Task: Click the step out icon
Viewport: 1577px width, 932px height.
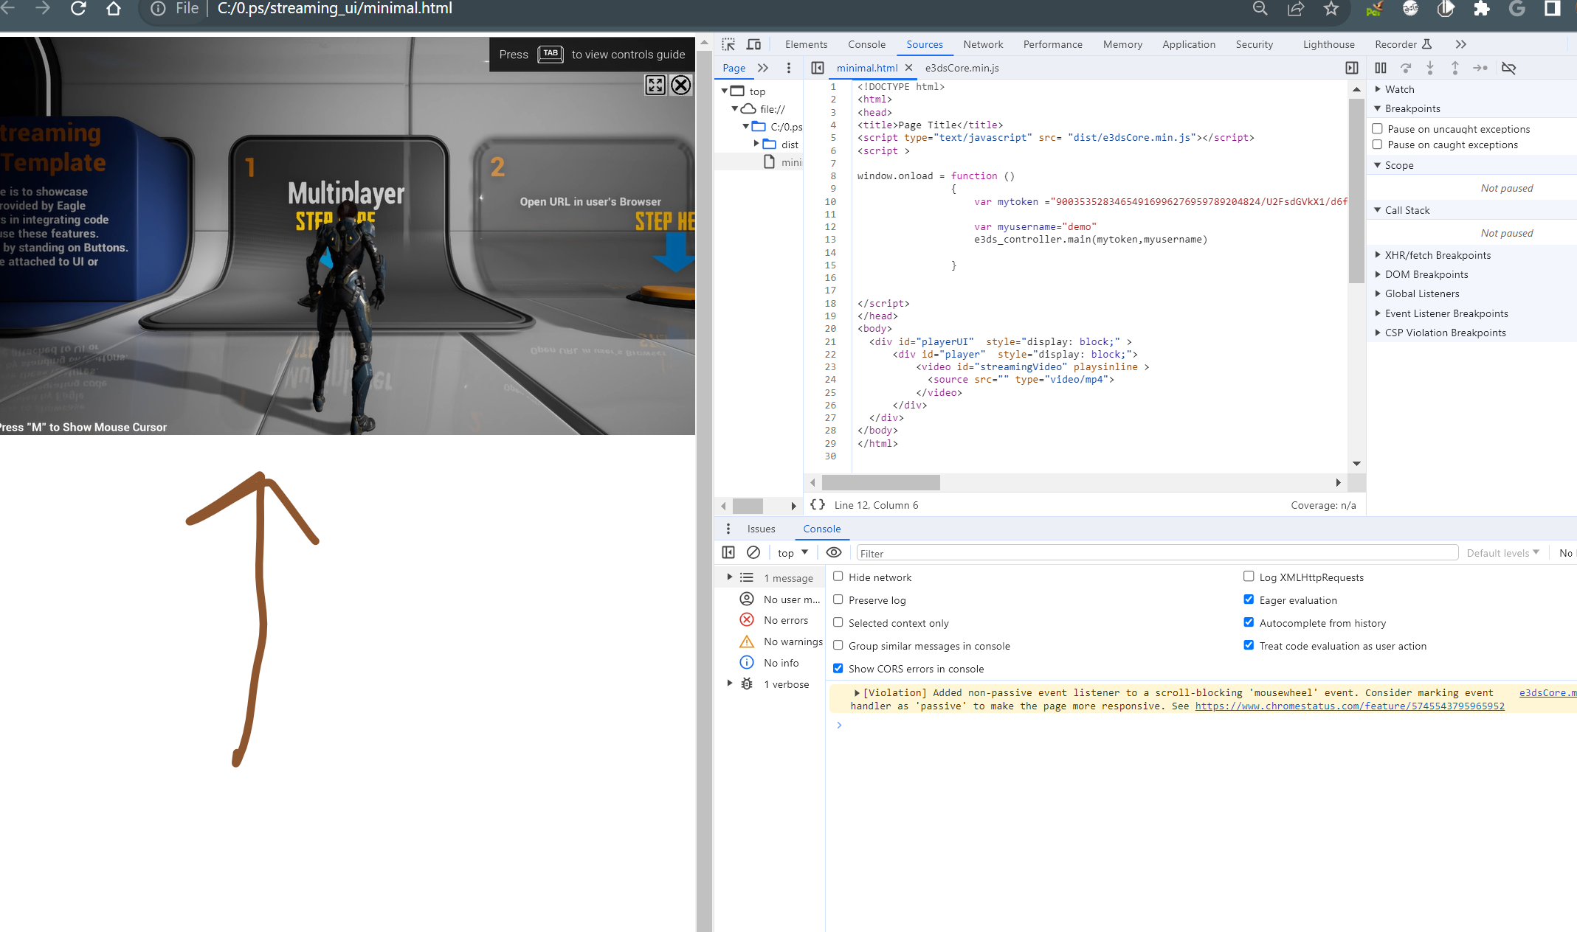Action: 1455,68
